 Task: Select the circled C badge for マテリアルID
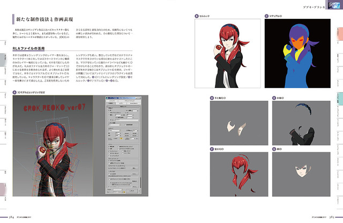266,17
